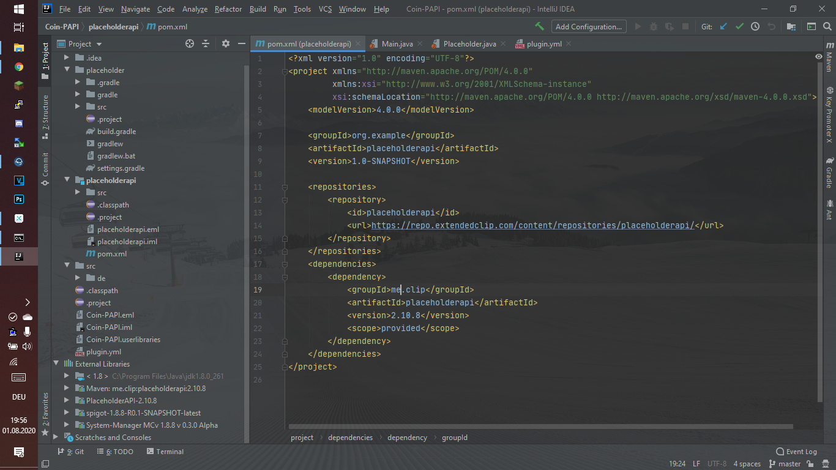836x470 pixels.
Task: Expand the .idea folder
Action: (66, 58)
